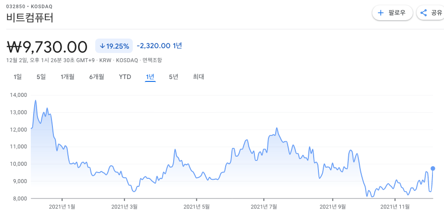This screenshot has height=212, width=444.
Task: Click the 면책조항 disclaimer link
Action: pyautogui.click(x=152, y=60)
